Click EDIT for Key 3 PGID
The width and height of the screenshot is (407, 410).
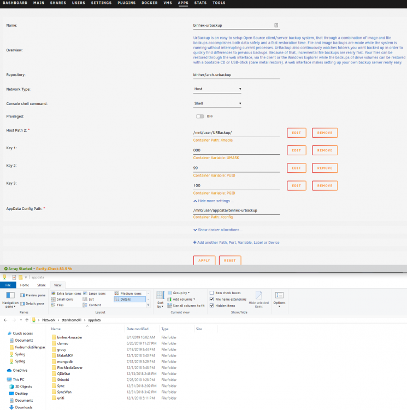pyautogui.click(x=296, y=186)
